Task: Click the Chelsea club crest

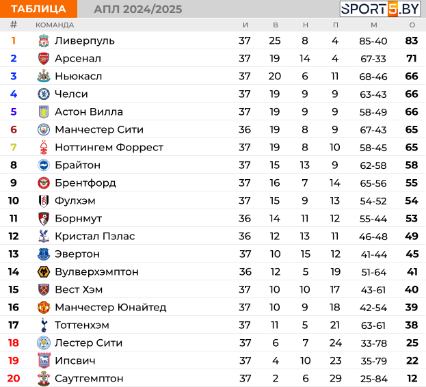Action: [44, 94]
